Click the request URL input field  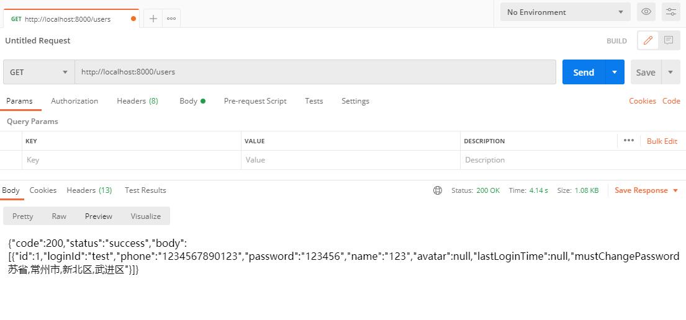[315, 72]
